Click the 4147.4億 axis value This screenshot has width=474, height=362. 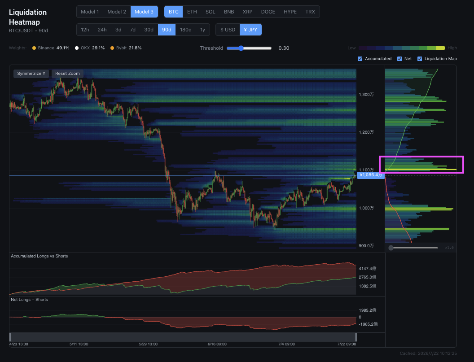point(368,269)
